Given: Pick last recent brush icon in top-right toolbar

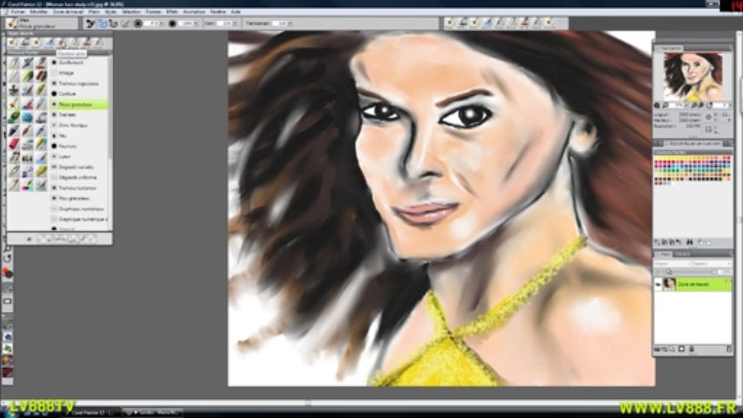Looking at the screenshot, I should tap(548, 23).
